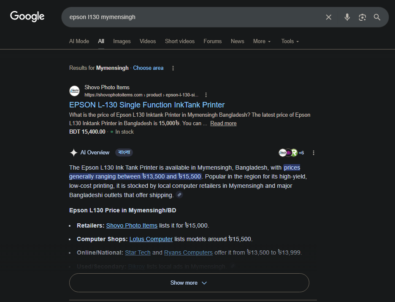This screenshot has width=395, height=302.
Task: Click link icon after AI Overview paragraph
Action: pos(179,195)
